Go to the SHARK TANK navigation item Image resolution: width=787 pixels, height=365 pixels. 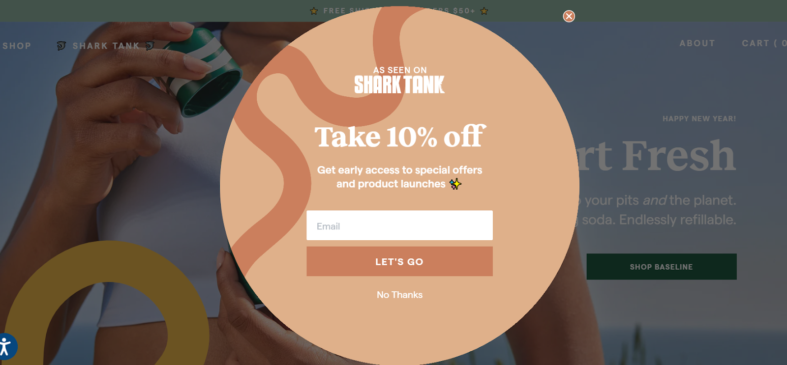pos(106,46)
